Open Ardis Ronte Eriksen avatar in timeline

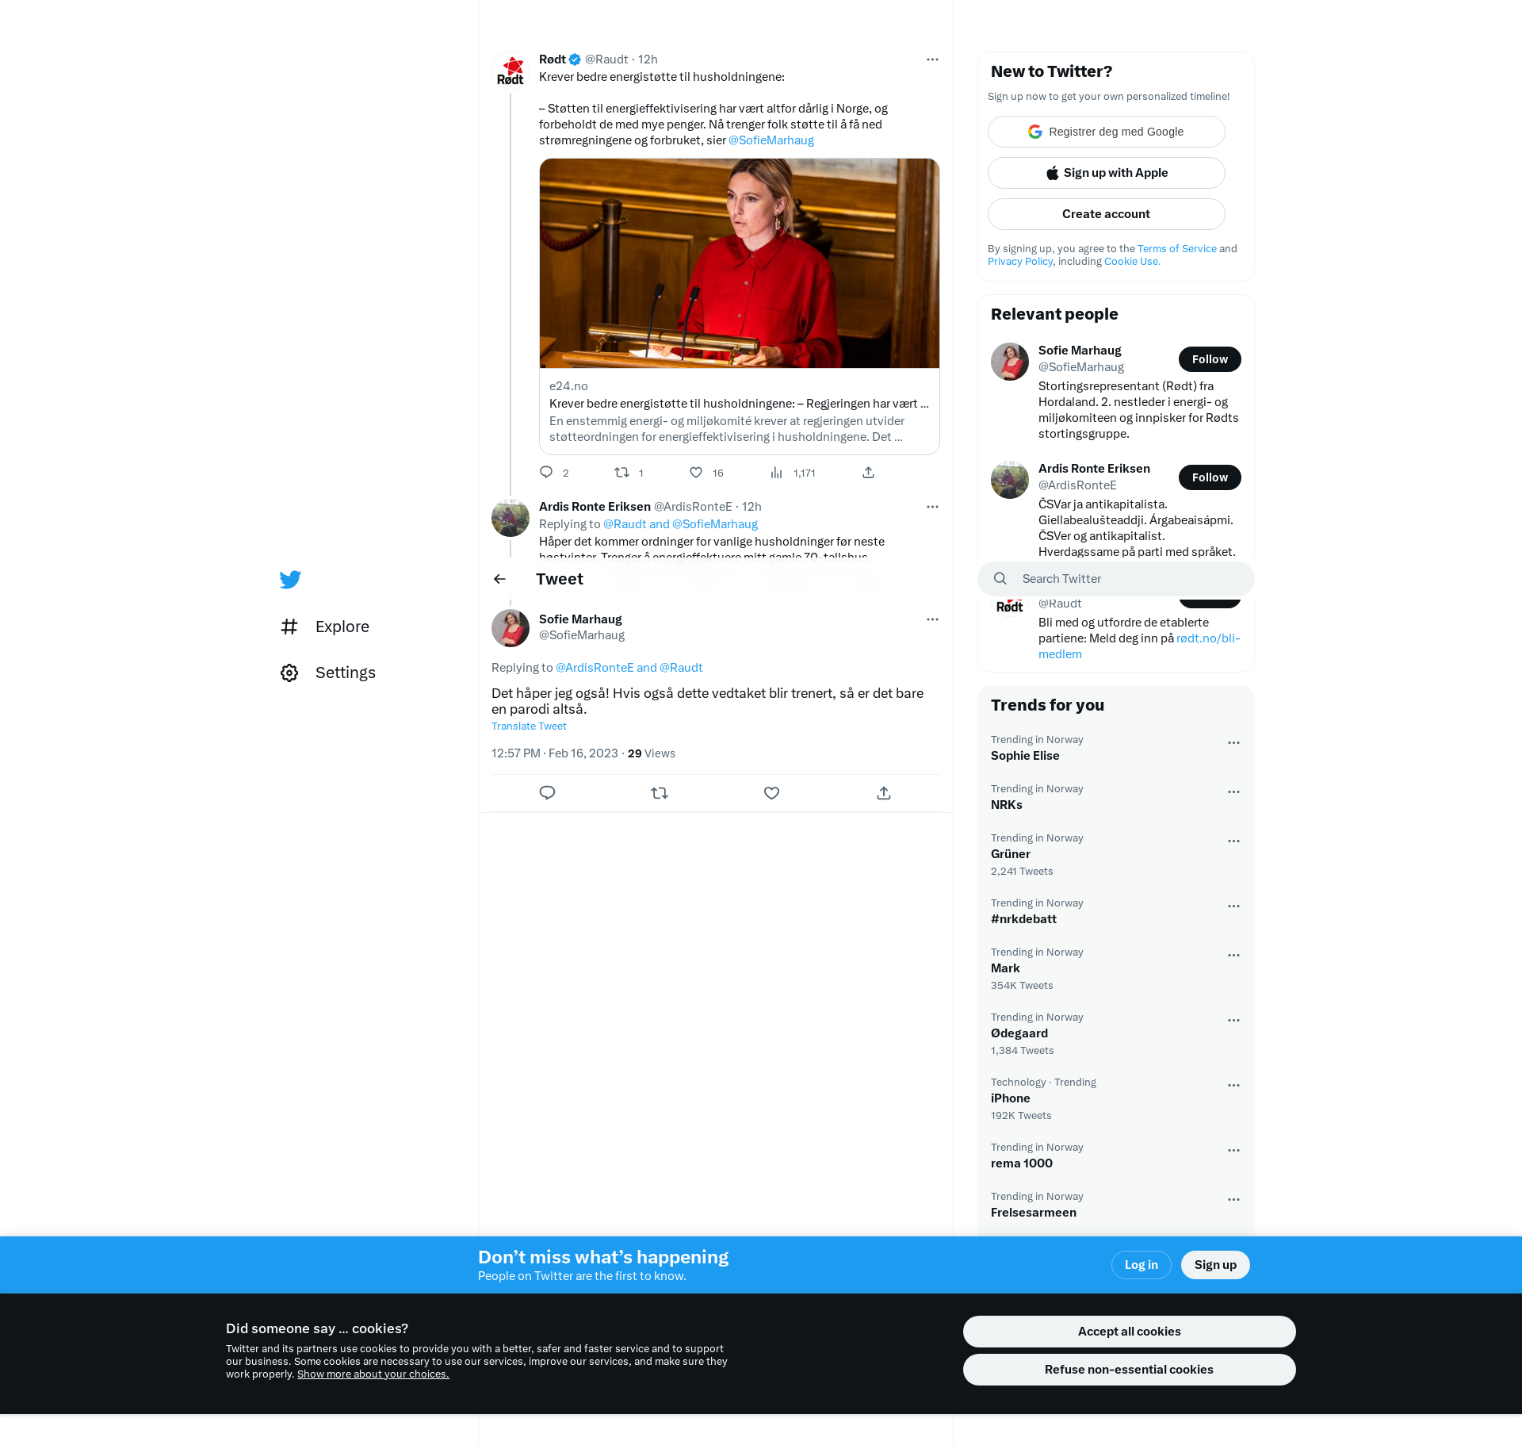click(x=511, y=519)
